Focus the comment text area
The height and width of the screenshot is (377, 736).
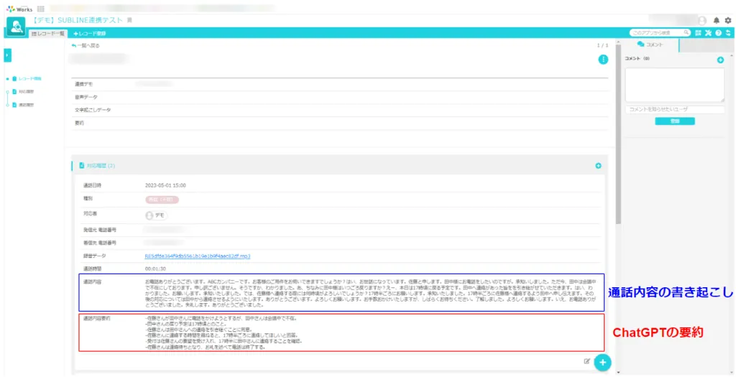pyautogui.click(x=674, y=85)
